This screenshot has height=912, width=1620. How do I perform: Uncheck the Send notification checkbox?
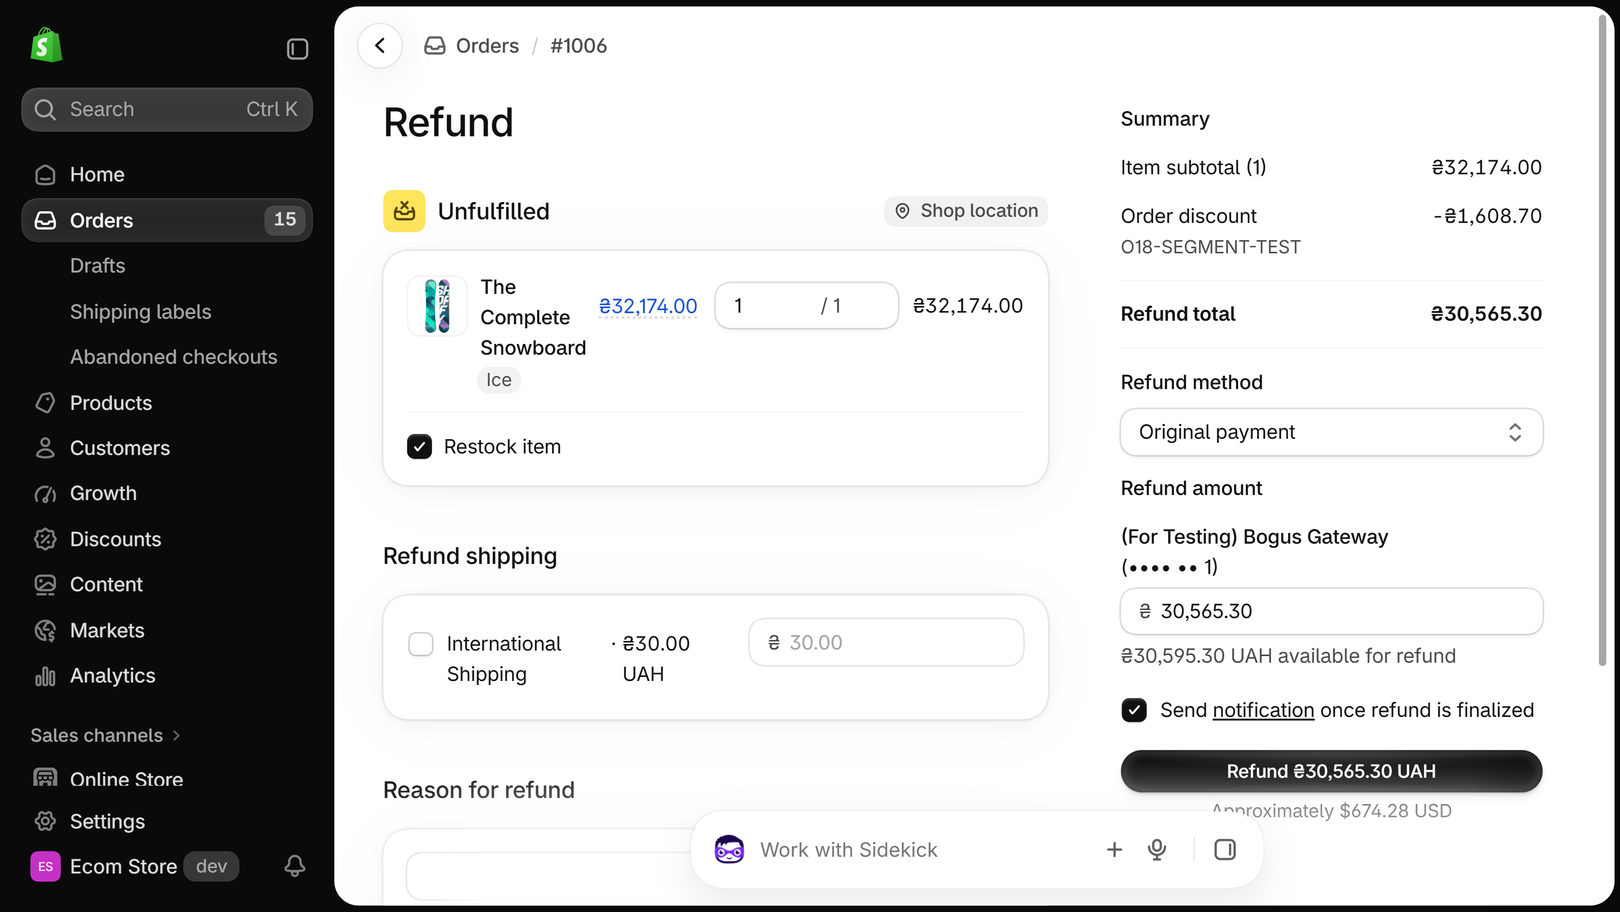pos(1134,710)
